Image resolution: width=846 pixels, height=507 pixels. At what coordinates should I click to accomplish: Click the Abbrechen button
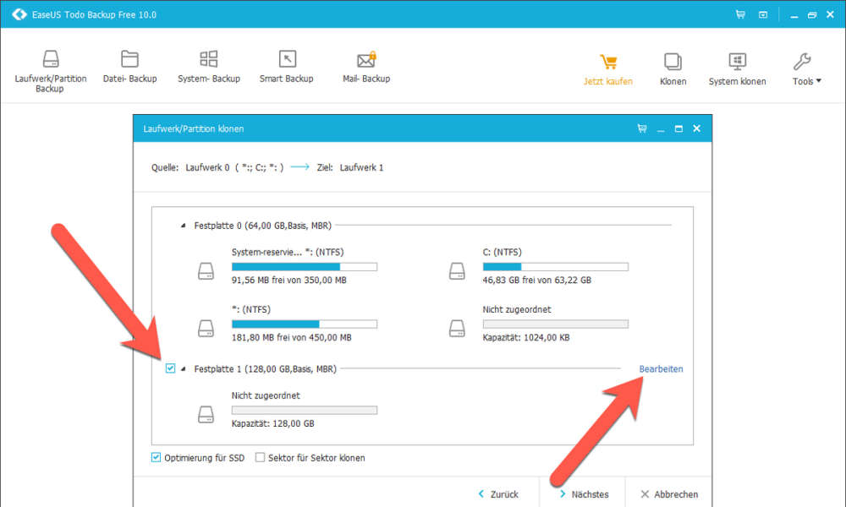[x=669, y=494]
